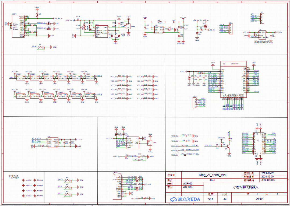Click the "WSP" cell in title block

(x=259, y=199)
